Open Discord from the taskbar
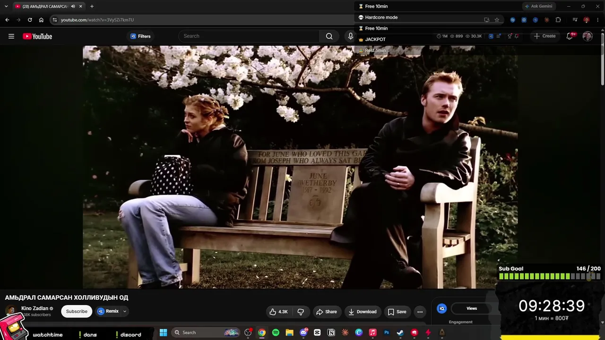The width and height of the screenshot is (605, 340). pyautogui.click(x=303, y=332)
